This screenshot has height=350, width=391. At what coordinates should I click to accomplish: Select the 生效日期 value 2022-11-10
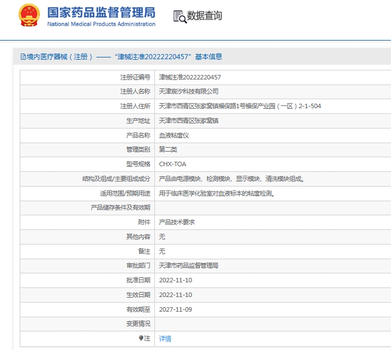[176, 295]
